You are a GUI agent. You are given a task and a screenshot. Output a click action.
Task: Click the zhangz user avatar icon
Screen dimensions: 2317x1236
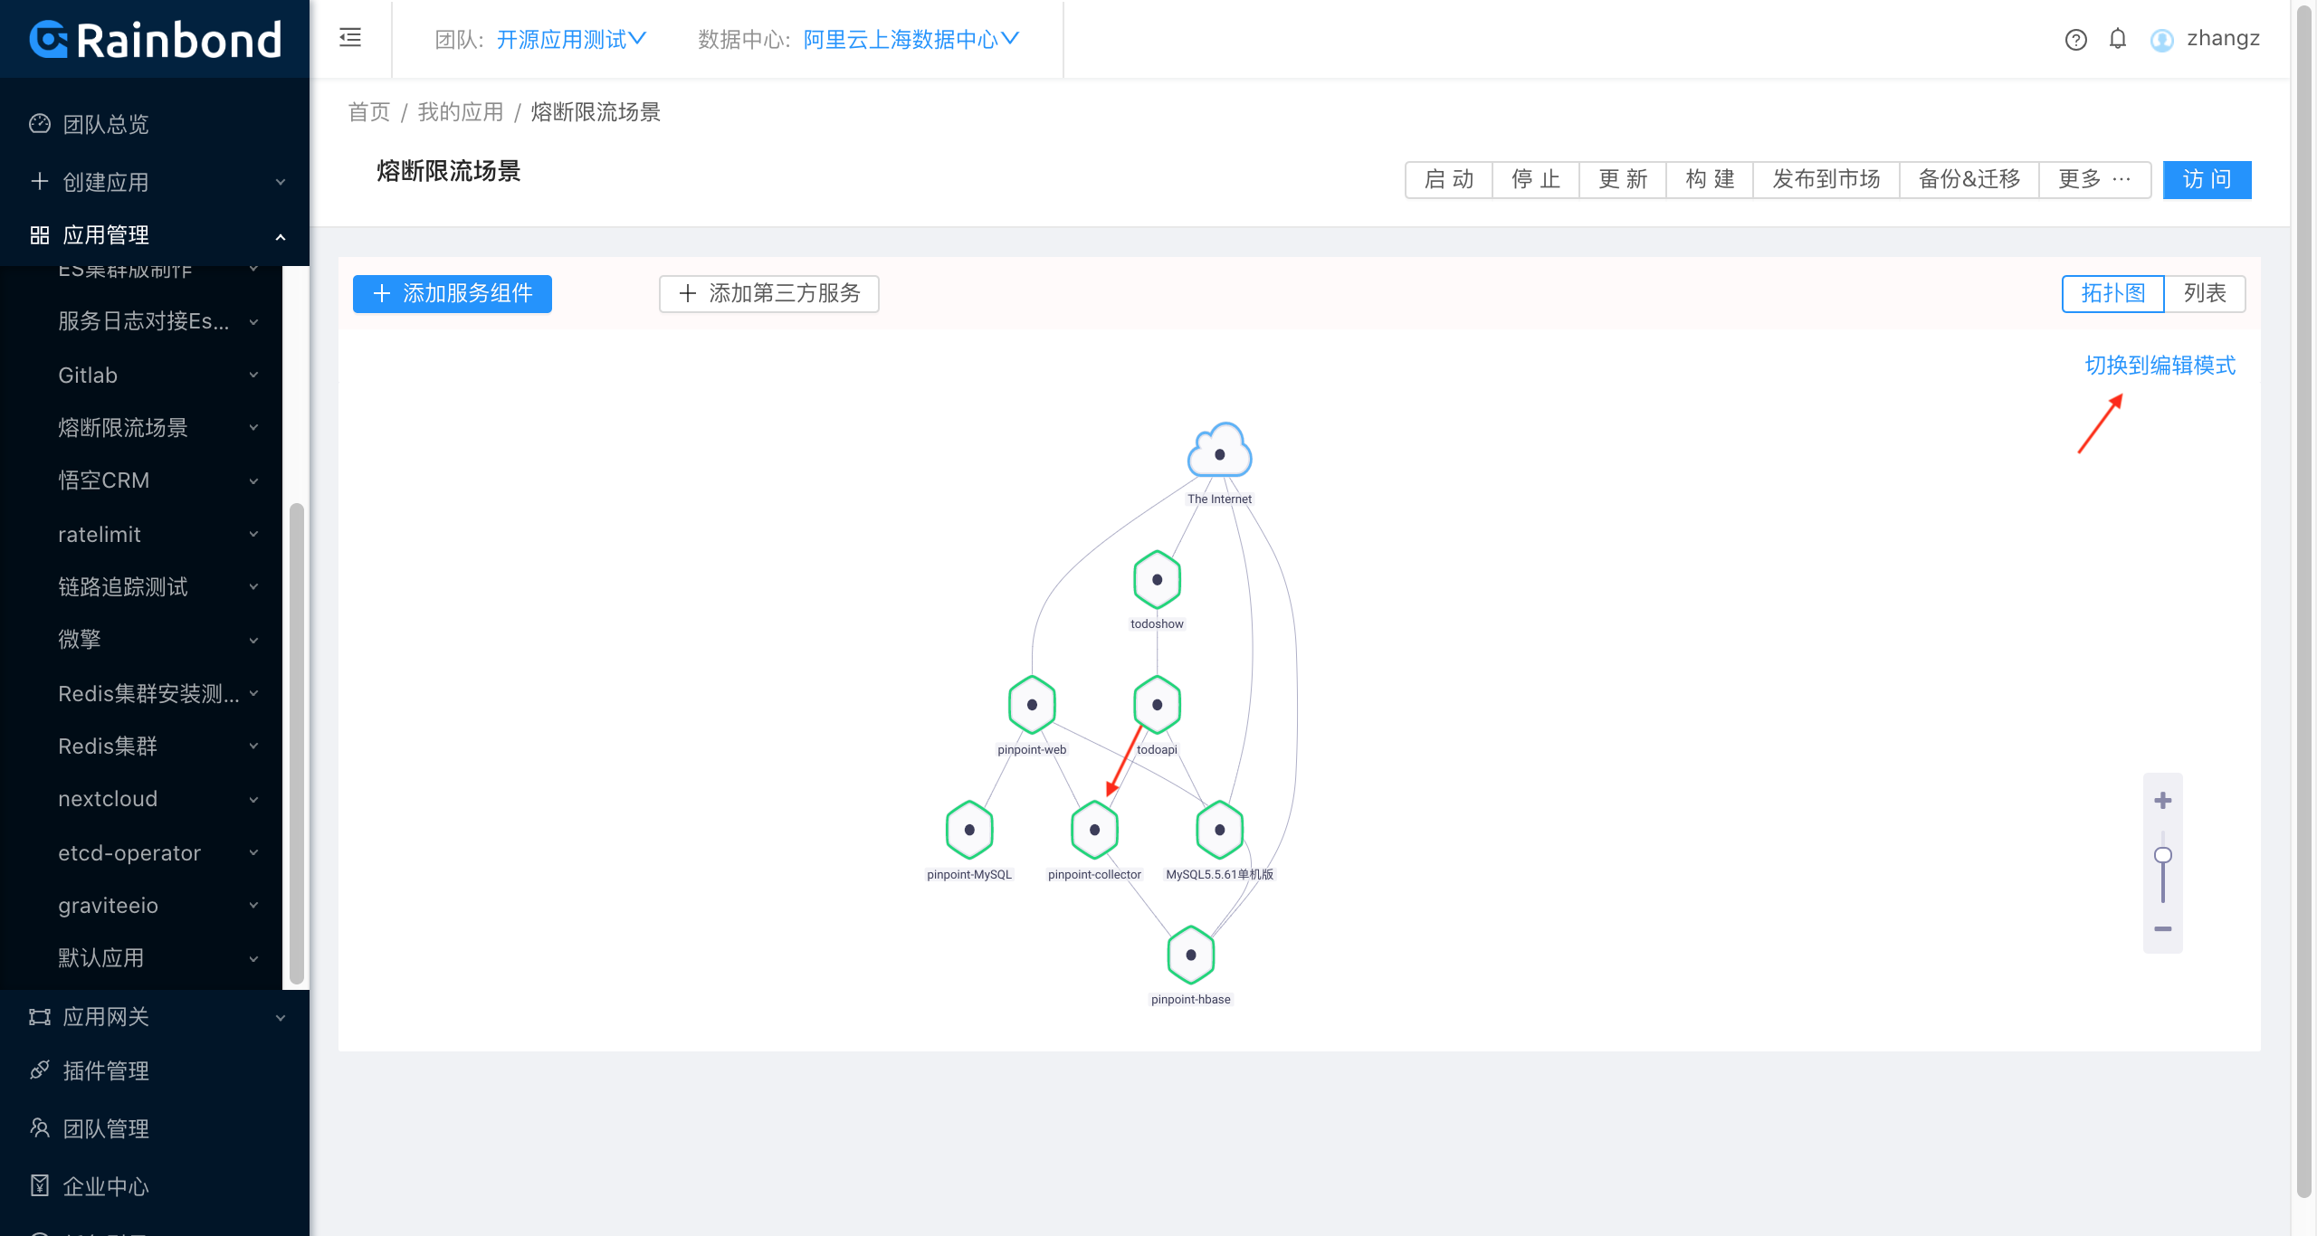(2162, 40)
